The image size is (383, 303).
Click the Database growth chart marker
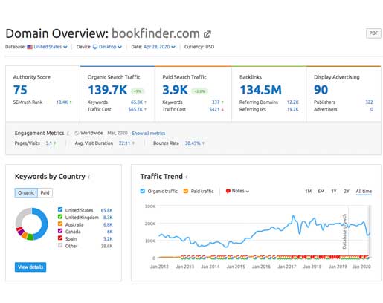(344, 232)
